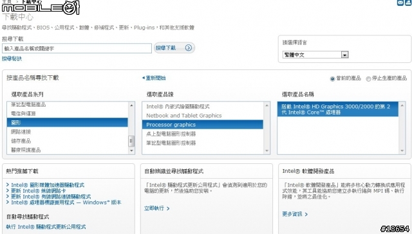Screen dimensions: 412x234
Task: Select Netbook and Tablet Graphics product line
Action: [x=203, y=116]
